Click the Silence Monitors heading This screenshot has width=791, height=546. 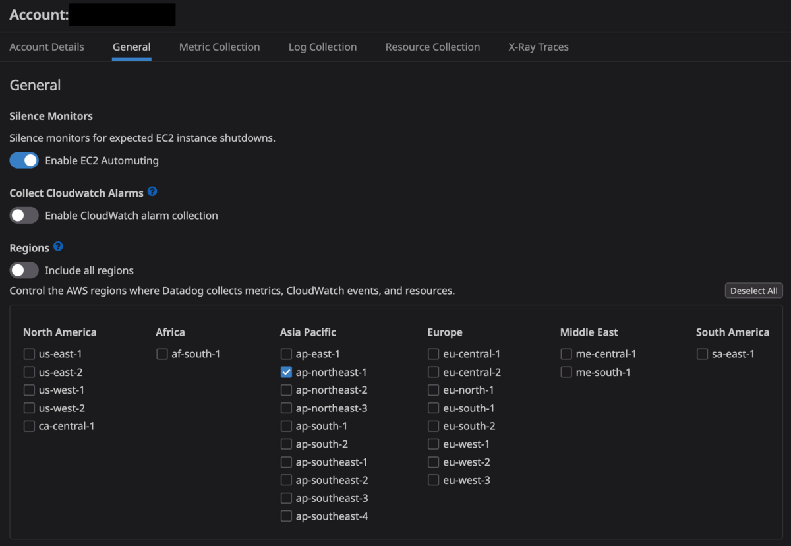51,116
